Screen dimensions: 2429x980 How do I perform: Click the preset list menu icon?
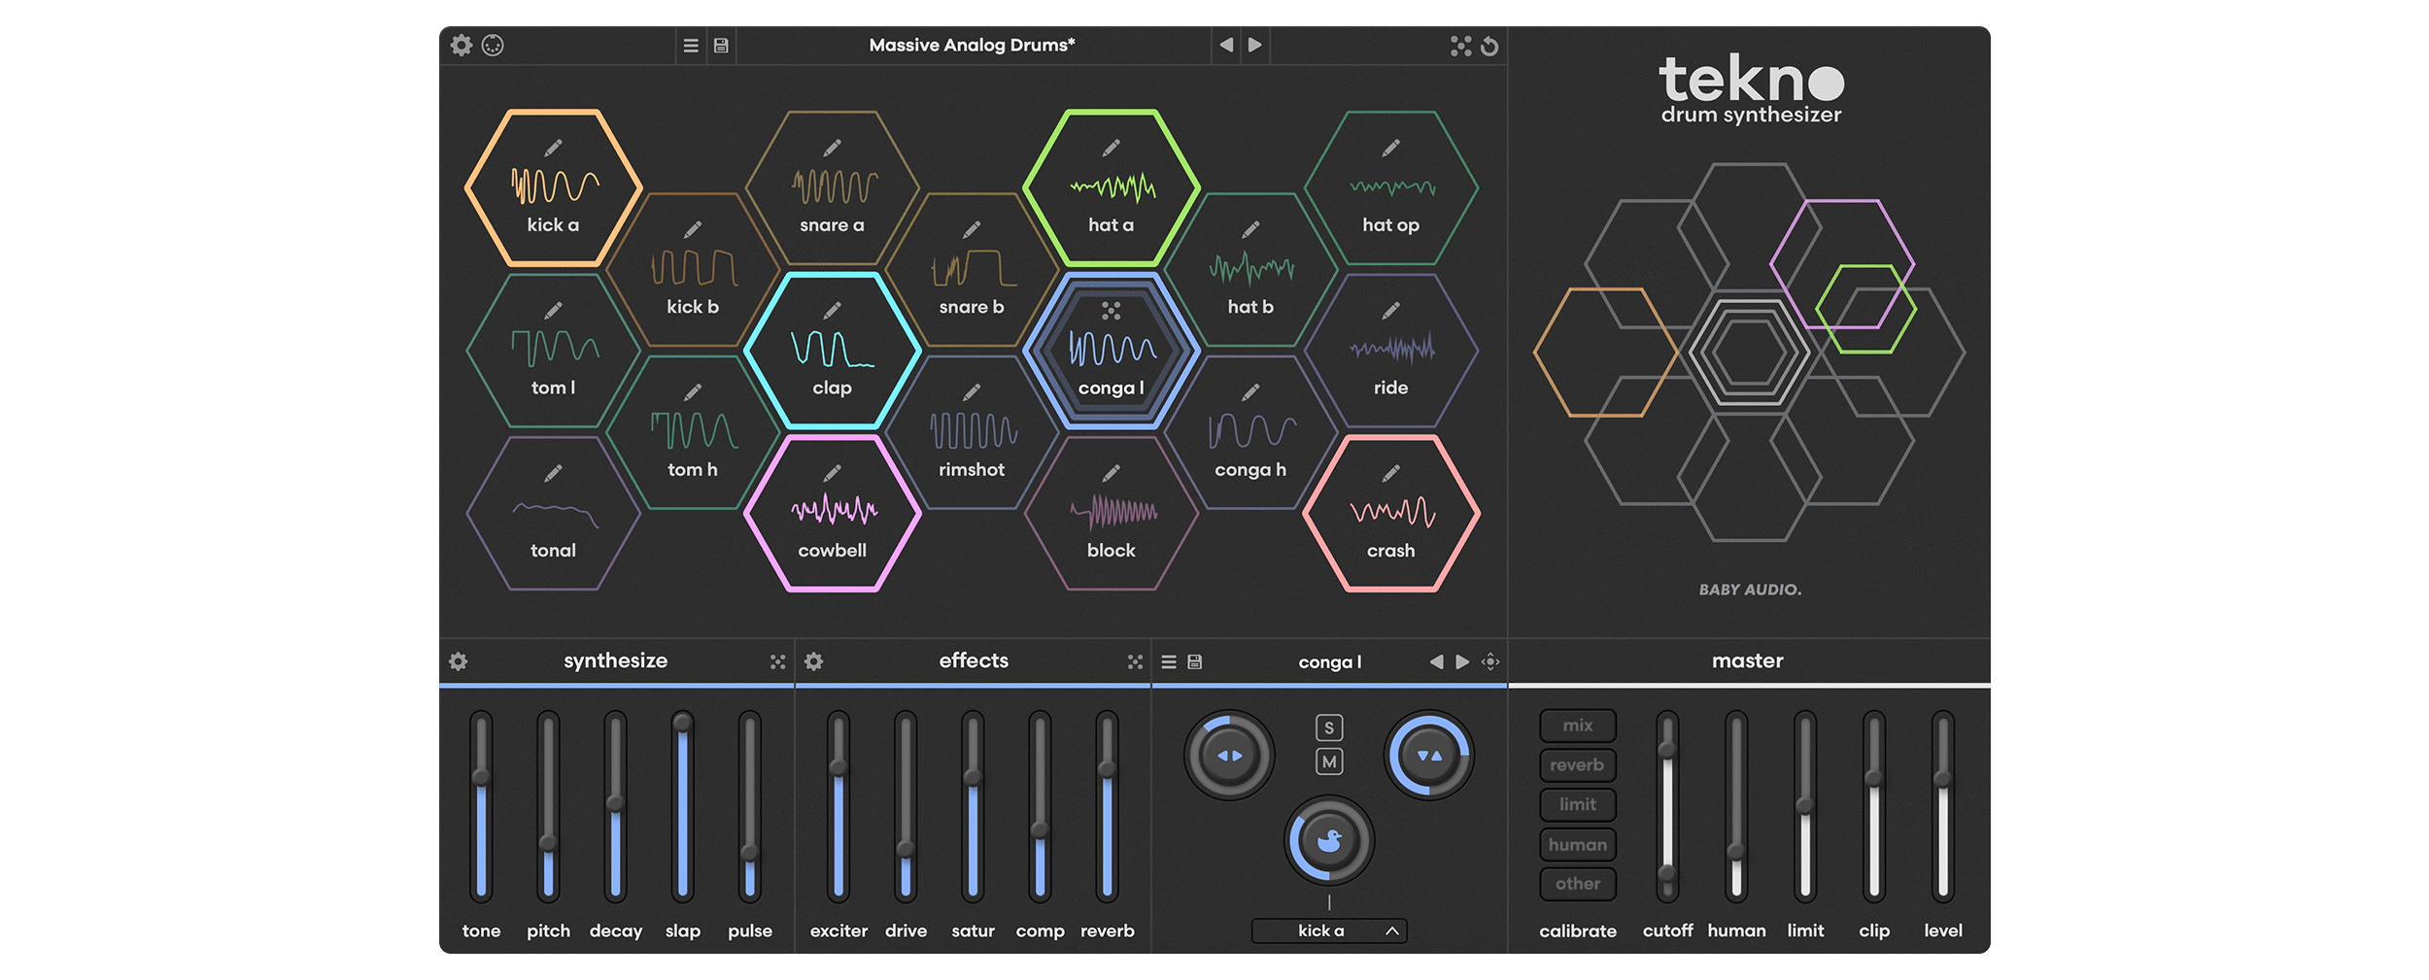pyautogui.click(x=691, y=46)
